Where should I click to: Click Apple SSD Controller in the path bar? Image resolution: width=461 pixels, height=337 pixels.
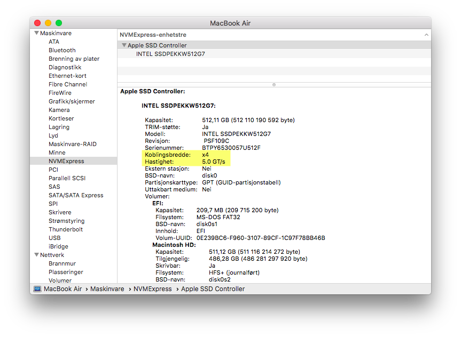click(x=213, y=289)
